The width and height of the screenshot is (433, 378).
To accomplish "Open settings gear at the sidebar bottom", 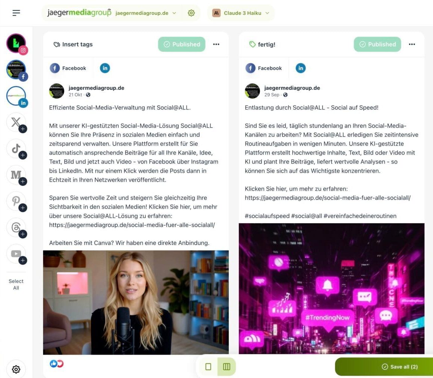I will point(16,369).
